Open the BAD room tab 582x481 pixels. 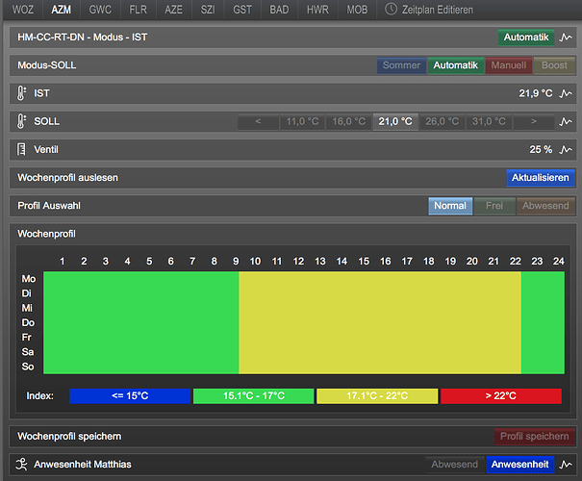[x=279, y=10]
